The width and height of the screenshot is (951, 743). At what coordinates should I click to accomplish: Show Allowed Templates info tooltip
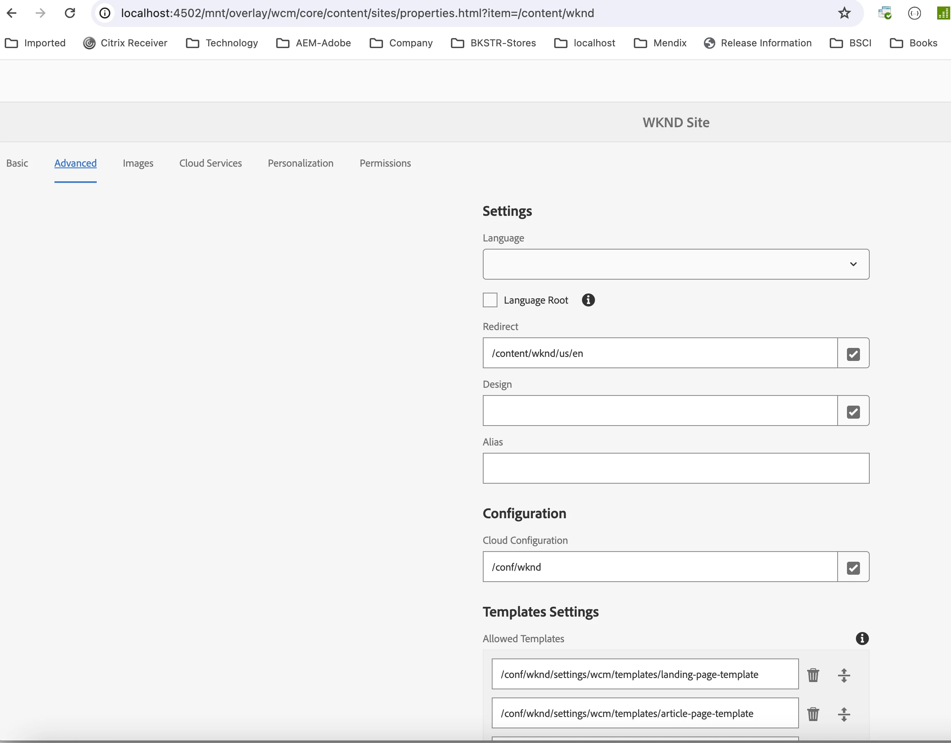[x=862, y=639]
